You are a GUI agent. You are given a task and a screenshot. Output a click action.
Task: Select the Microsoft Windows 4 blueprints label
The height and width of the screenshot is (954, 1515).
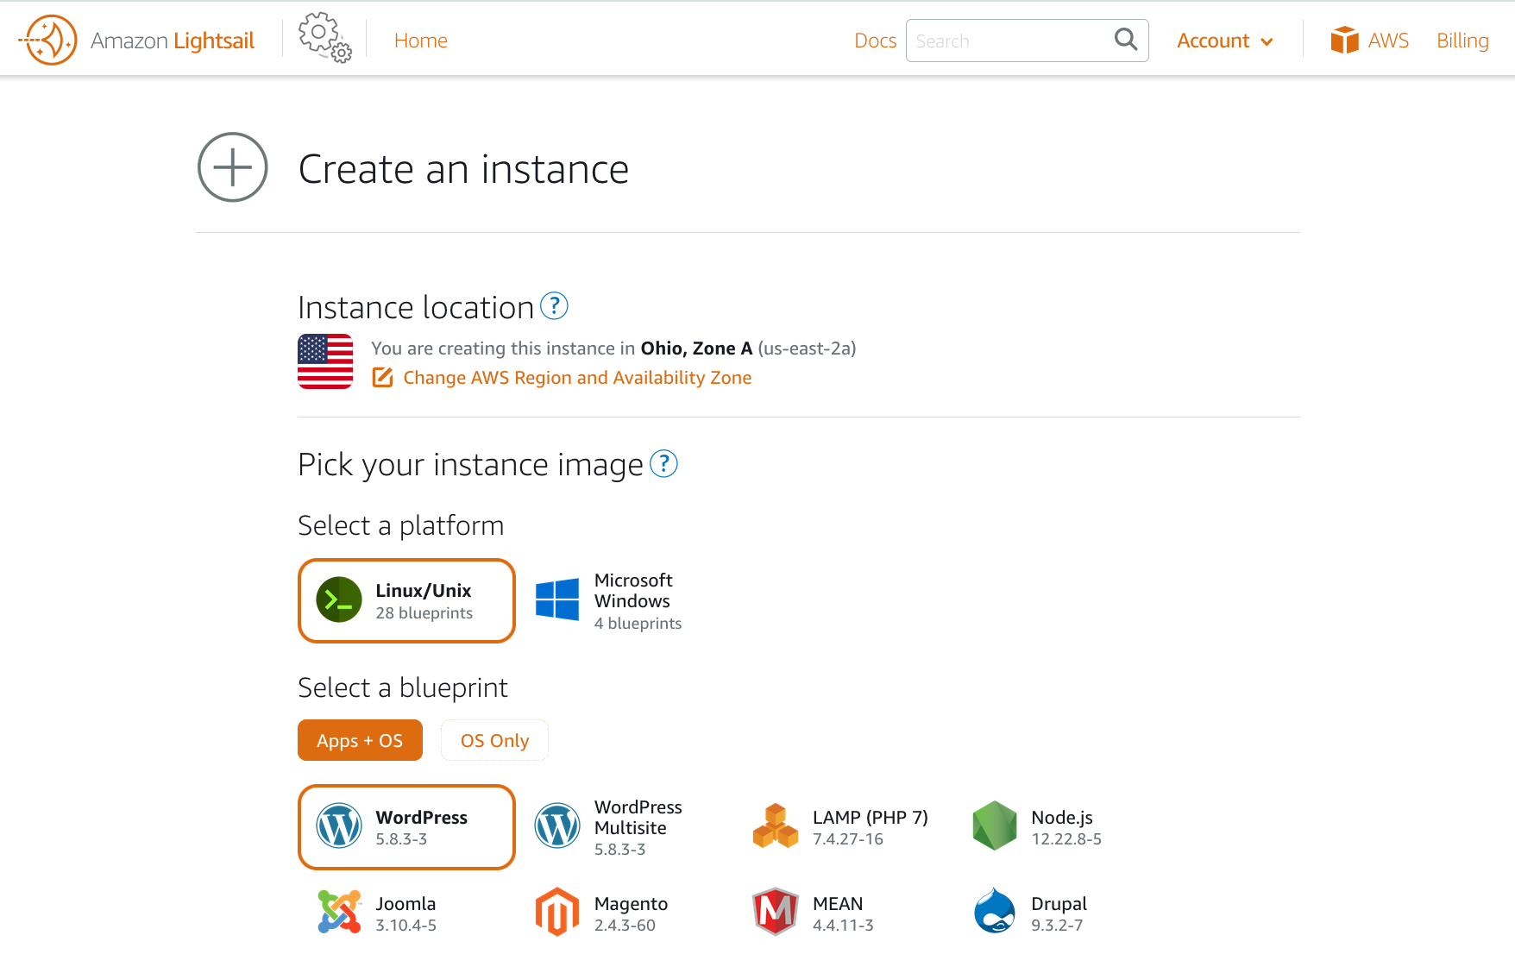point(638,601)
